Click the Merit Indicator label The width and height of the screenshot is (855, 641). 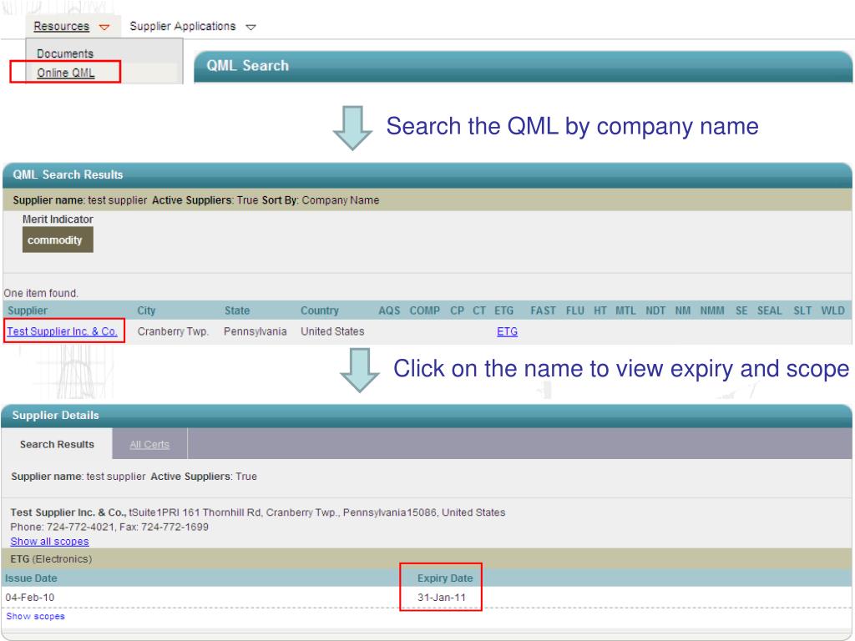tap(58, 220)
